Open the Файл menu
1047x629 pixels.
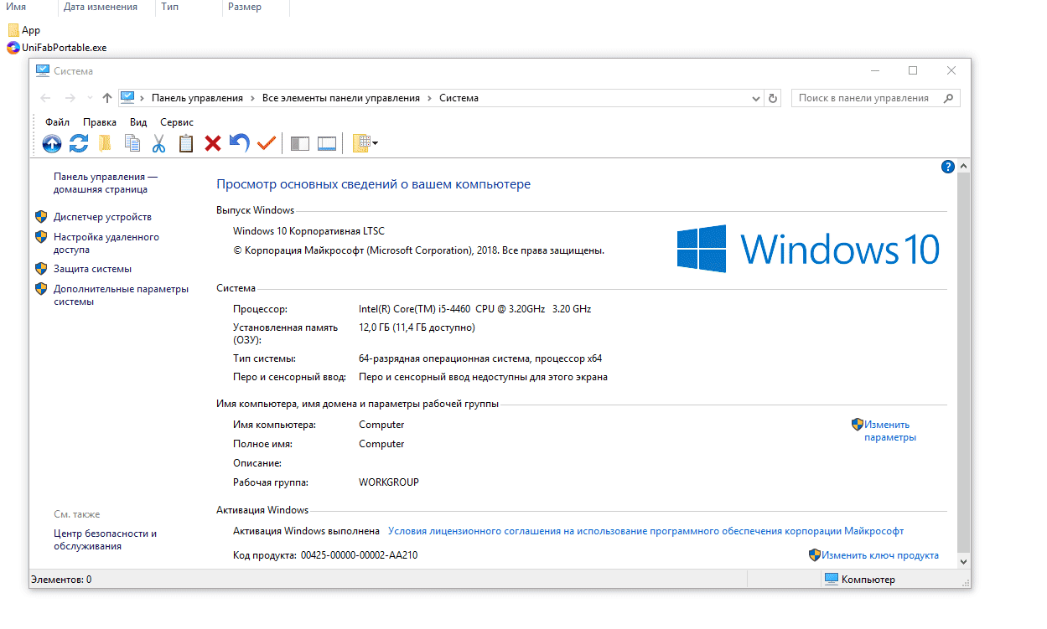coord(57,122)
